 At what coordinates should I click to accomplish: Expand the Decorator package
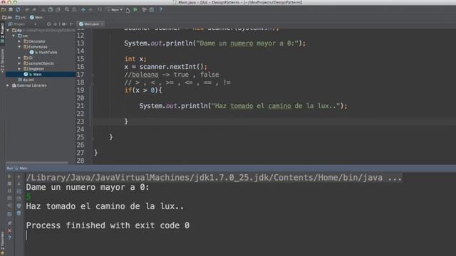tap(19, 41)
